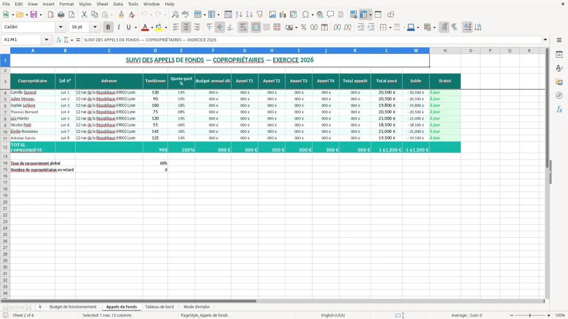Image resolution: width=568 pixels, height=319 pixels.
Task: Open the Borders dropdown arrow
Action: pos(390,27)
